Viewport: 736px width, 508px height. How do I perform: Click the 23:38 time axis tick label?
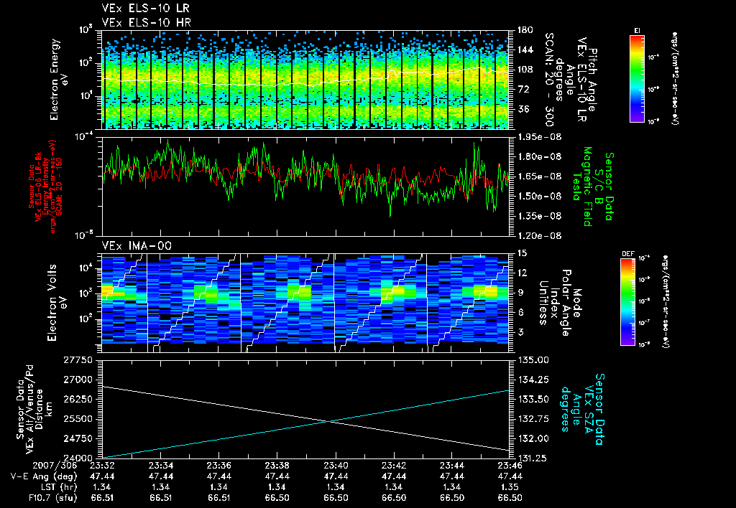pos(277,466)
